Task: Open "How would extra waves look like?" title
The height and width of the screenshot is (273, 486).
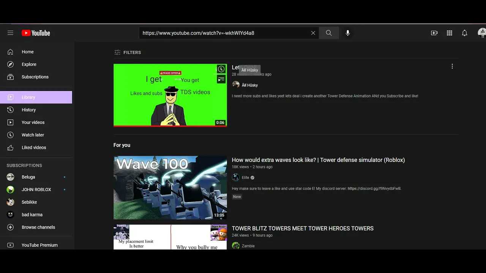Action: pos(318,160)
